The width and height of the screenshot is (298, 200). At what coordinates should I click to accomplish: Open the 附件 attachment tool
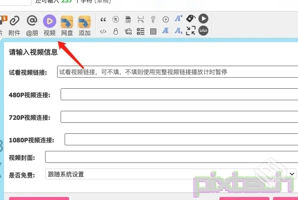tap(15, 25)
